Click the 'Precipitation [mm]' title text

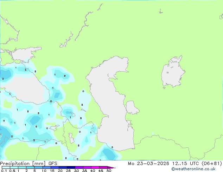(x=23, y=164)
